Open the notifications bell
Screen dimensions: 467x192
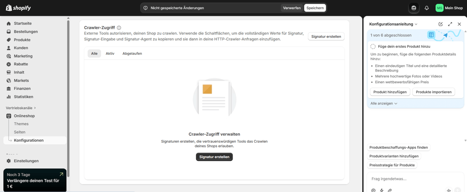pos(426,8)
